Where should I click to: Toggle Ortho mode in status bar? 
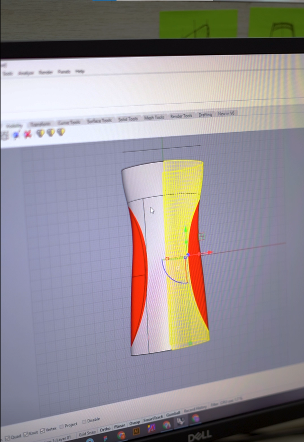click(105, 429)
